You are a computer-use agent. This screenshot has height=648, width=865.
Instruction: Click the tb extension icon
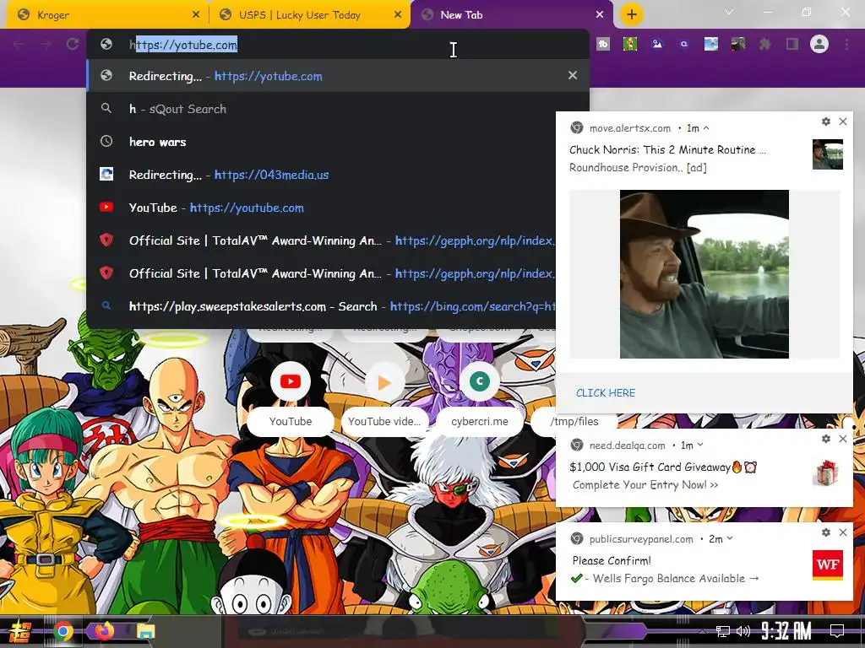pyautogui.click(x=603, y=44)
